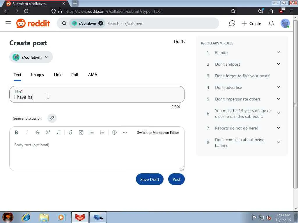Create a numbered list
This screenshot has height=223, width=298.
(x=102, y=132)
